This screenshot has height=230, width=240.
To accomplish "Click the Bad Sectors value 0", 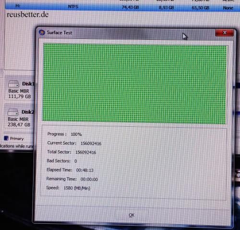I will 76,161.
